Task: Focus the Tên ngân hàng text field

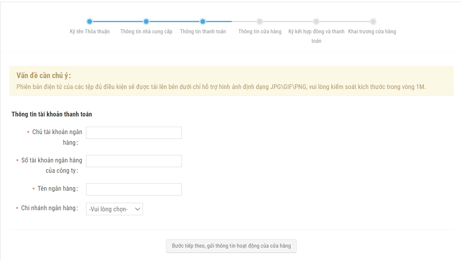Action: click(x=134, y=190)
